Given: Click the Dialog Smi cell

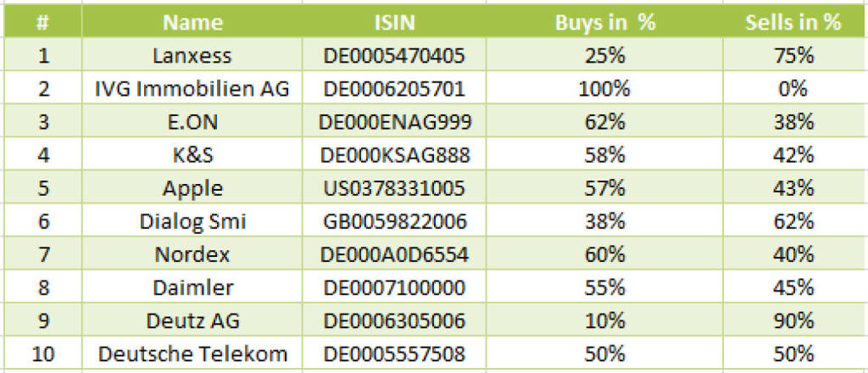Looking at the screenshot, I should (192, 221).
